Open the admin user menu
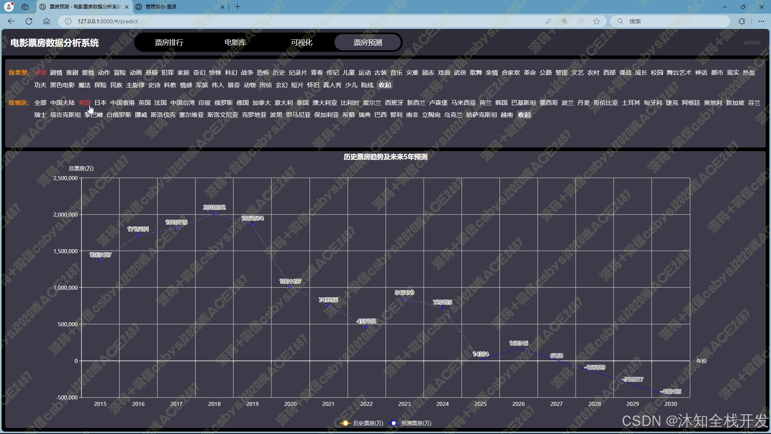The height and width of the screenshot is (434, 771). 751,43
